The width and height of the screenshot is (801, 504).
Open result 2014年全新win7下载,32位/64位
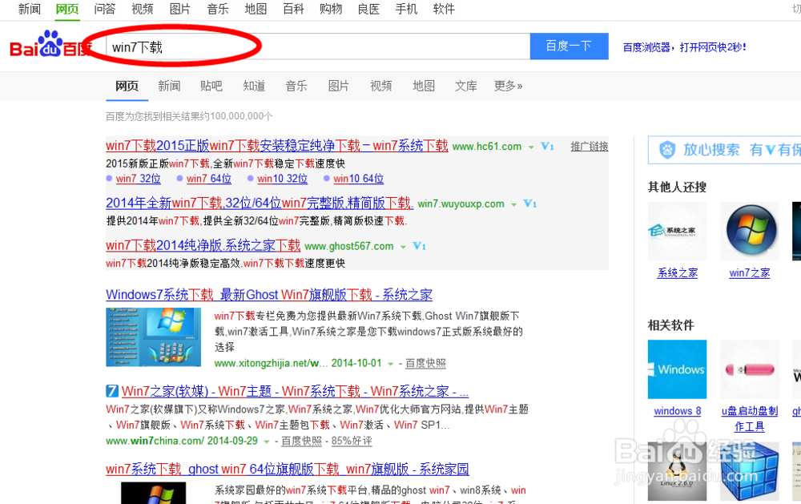coord(260,203)
